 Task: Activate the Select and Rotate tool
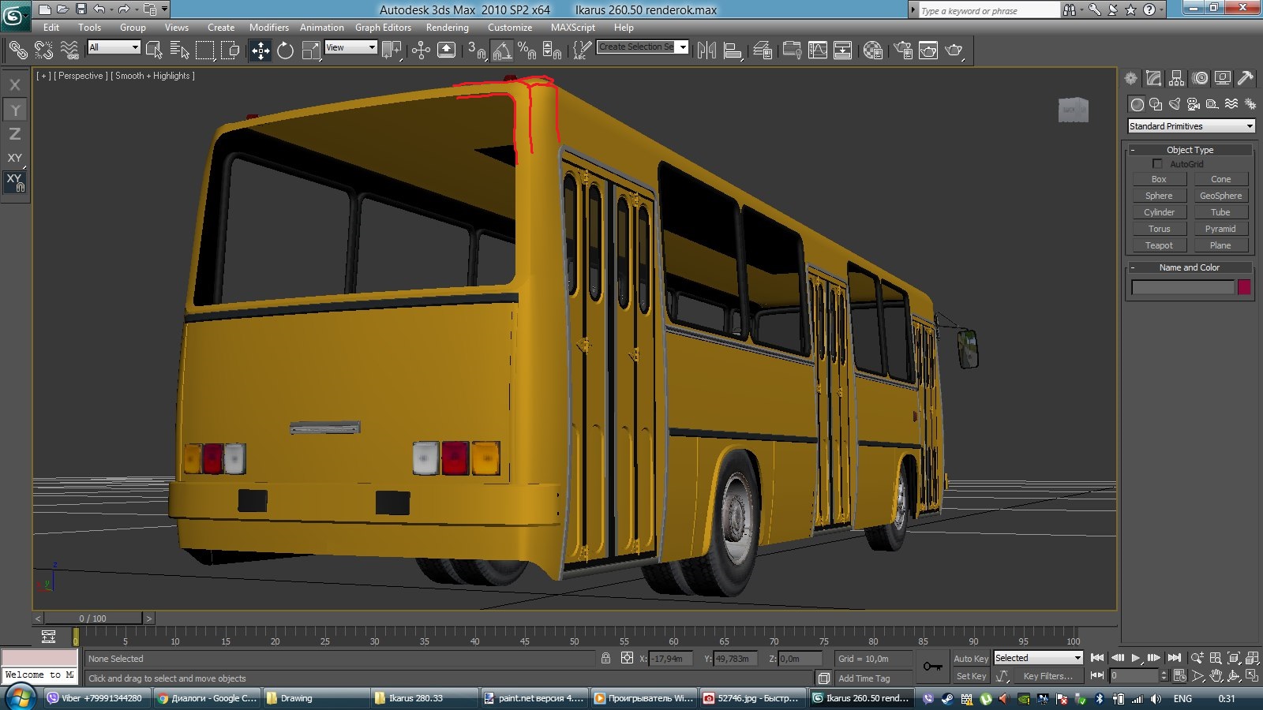[285, 50]
